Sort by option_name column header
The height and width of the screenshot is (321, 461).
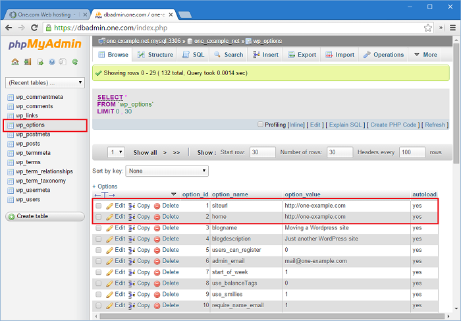pos(230,194)
